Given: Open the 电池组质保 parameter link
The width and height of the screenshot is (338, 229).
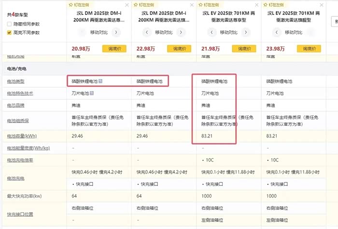Looking at the screenshot, I should 18,121.
